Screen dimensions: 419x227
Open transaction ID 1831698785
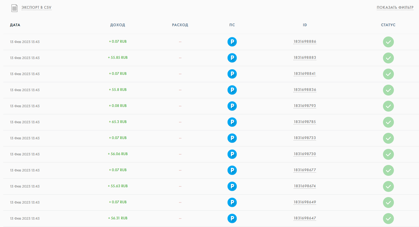coord(305,122)
